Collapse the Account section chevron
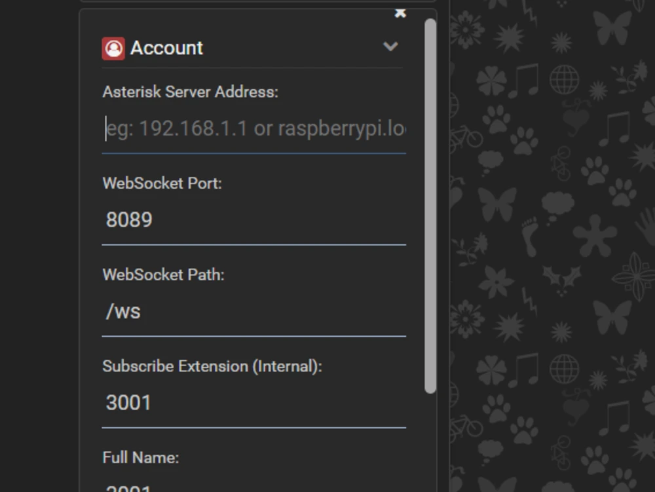Image resolution: width=655 pixels, height=492 pixels. coord(390,47)
